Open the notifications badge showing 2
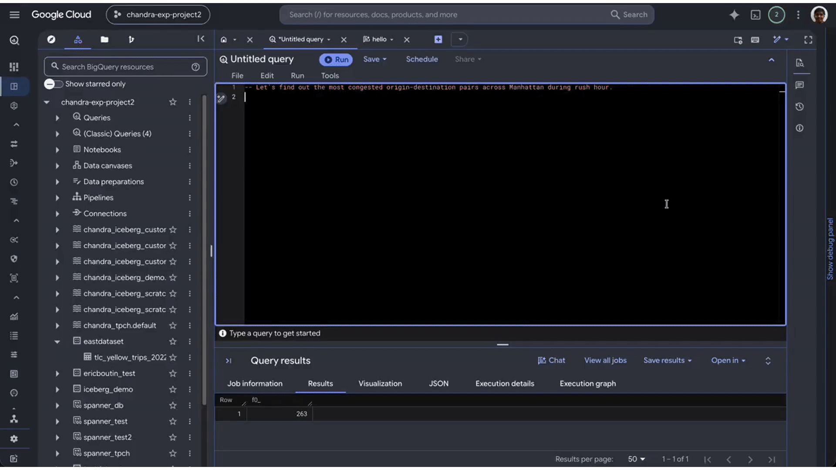Screen dimensions: 836x470 pos(776,15)
